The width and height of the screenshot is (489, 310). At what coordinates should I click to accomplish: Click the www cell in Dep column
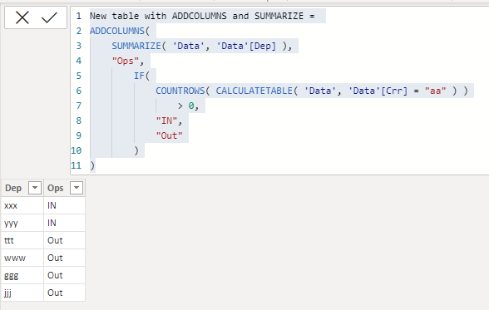pyautogui.click(x=22, y=258)
